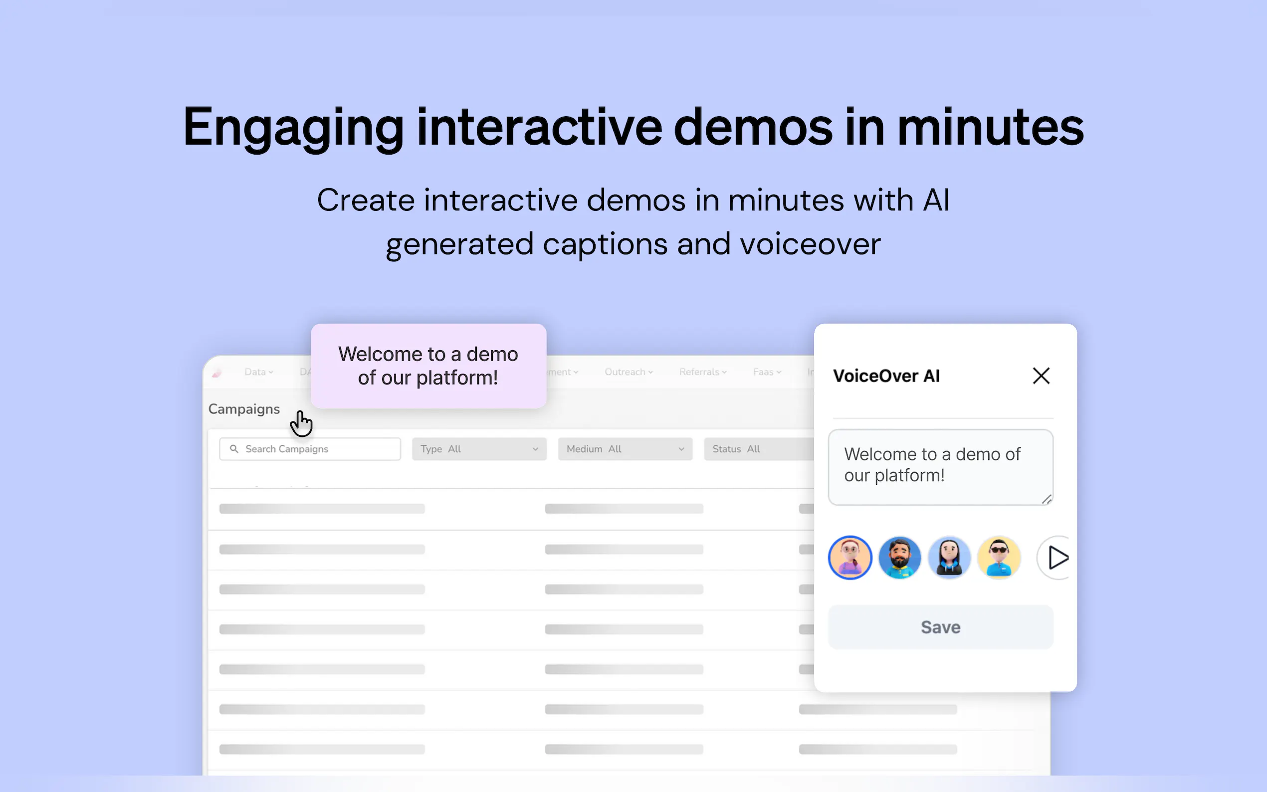Viewport: 1267px width, 792px height.
Task: Click the welcome caption tooltip
Action: tap(428, 366)
